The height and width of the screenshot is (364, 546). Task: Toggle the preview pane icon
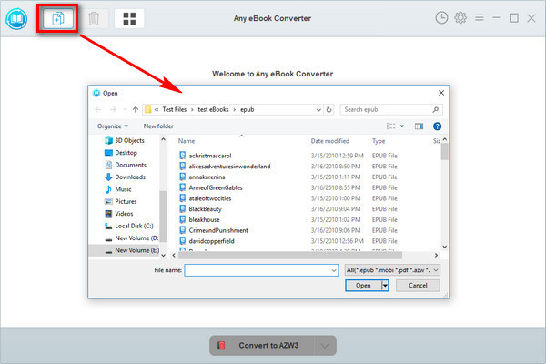tap(419, 126)
